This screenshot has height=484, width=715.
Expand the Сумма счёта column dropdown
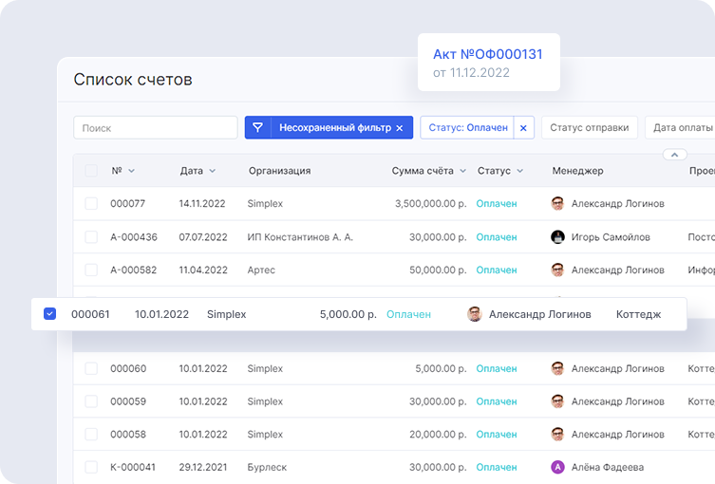462,172
